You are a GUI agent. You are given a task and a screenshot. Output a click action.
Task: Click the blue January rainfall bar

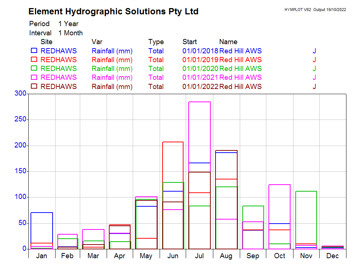[42, 228]
